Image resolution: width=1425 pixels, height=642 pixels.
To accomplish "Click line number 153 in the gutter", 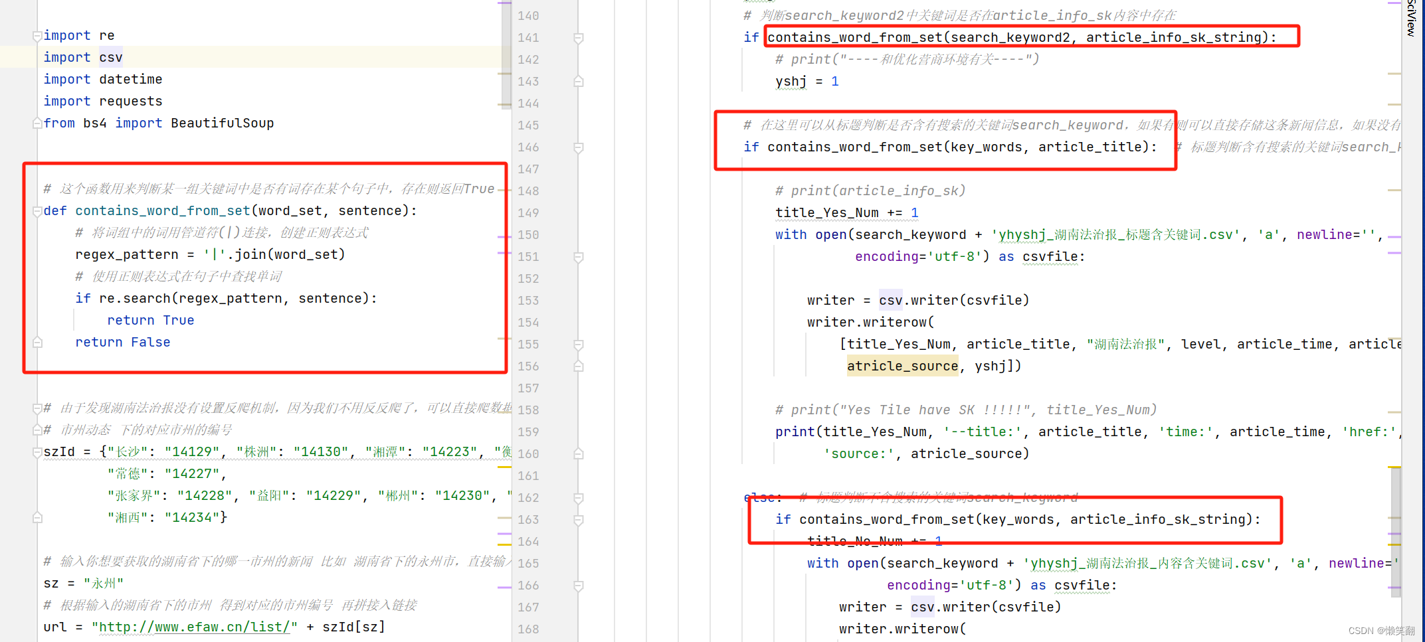I will click(x=528, y=301).
